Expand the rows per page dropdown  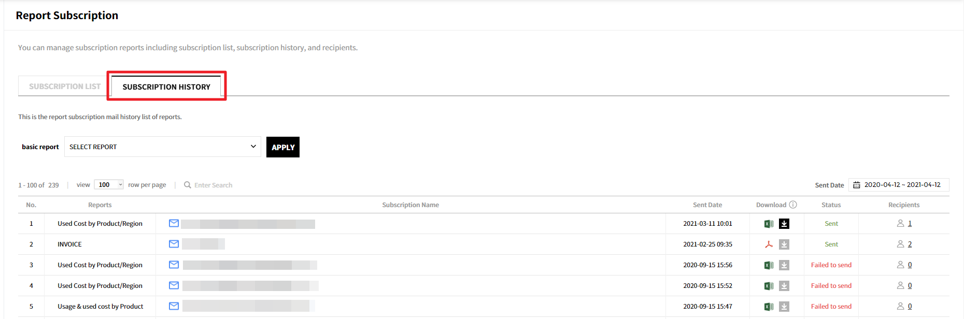109,185
